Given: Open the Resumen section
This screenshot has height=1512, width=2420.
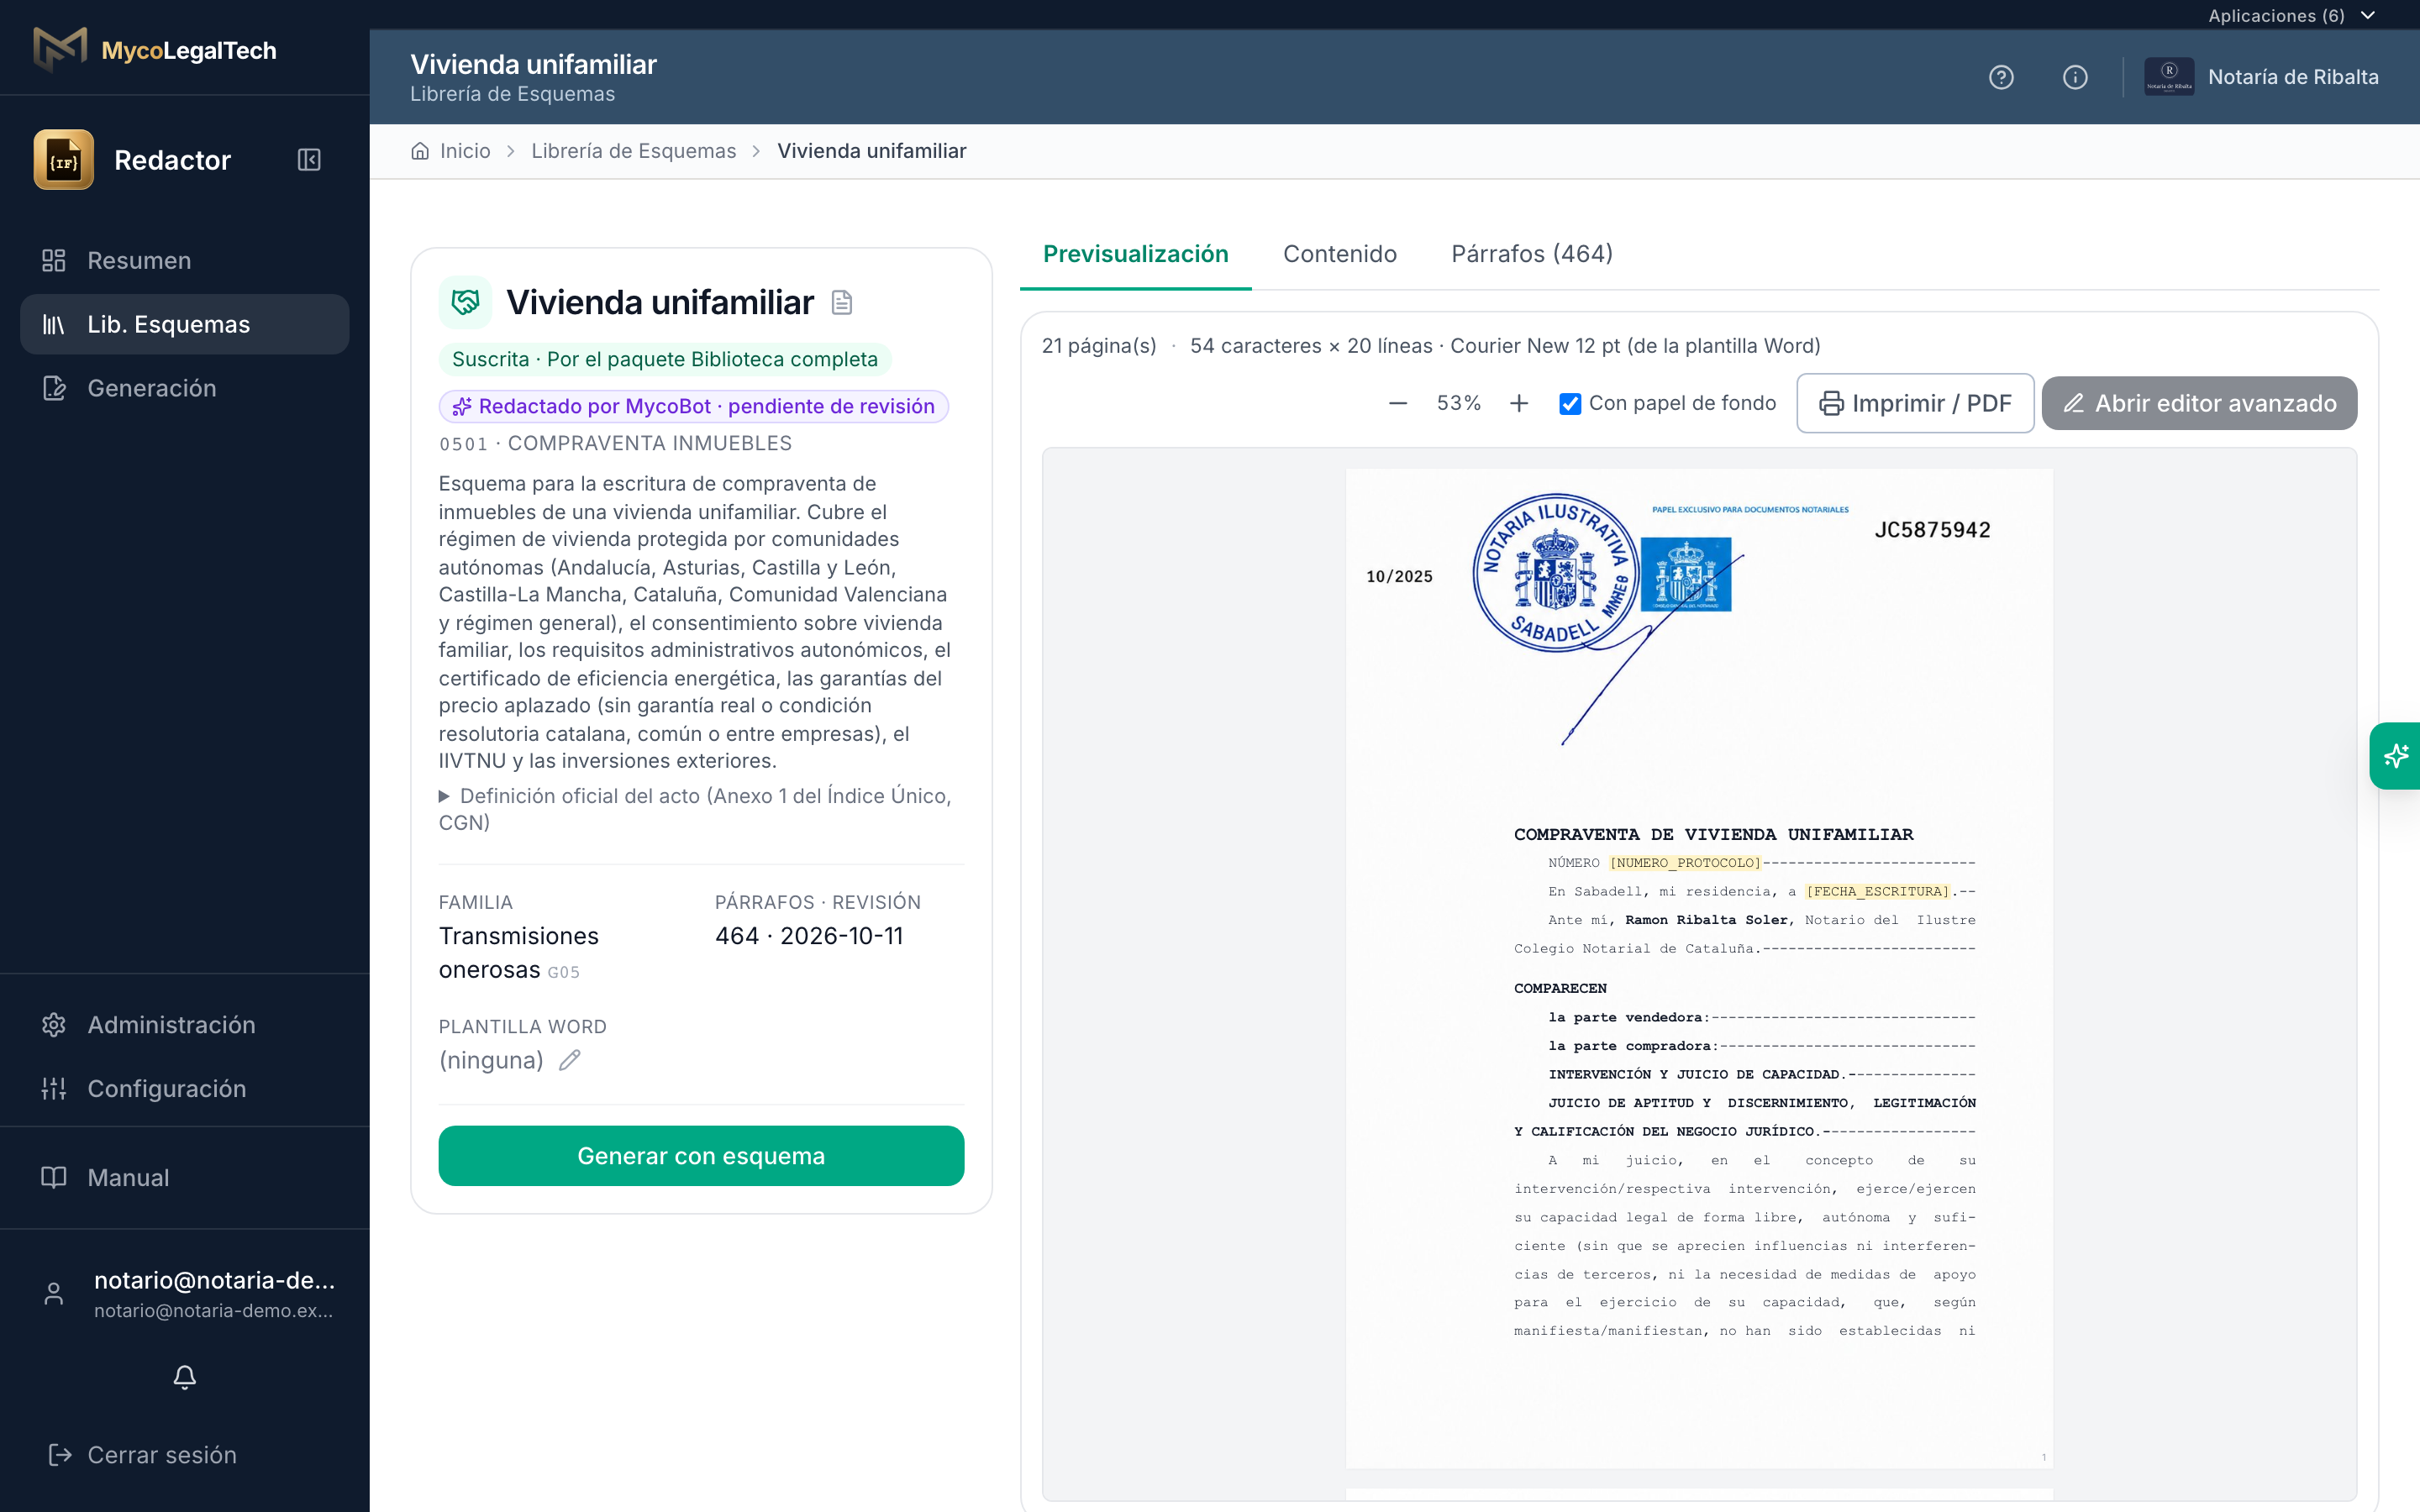Looking at the screenshot, I should point(185,260).
